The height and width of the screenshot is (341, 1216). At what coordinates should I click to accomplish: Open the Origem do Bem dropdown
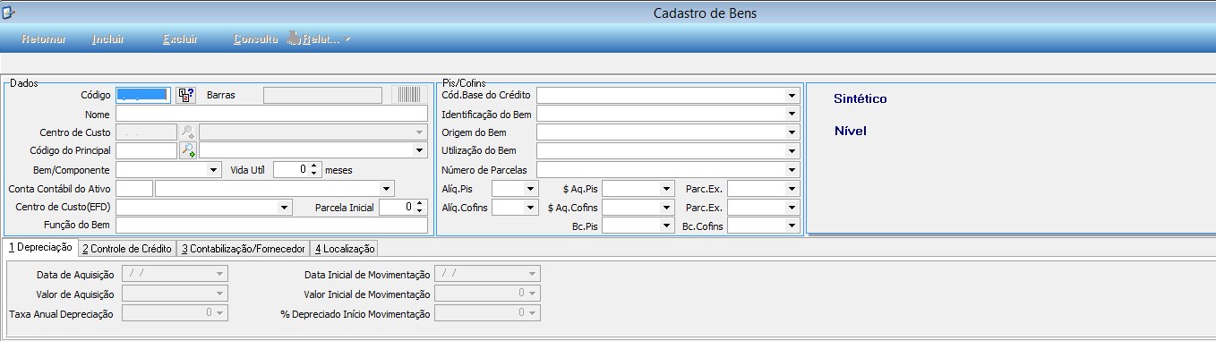(792, 132)
